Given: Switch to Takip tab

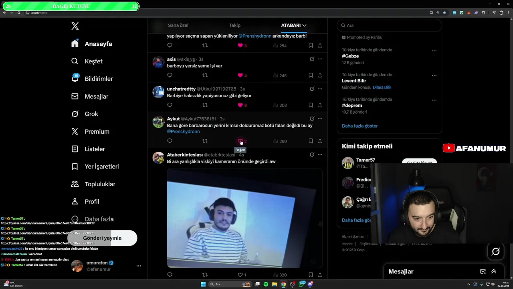Looking at the screenshot, I should [x=235, y=25].
